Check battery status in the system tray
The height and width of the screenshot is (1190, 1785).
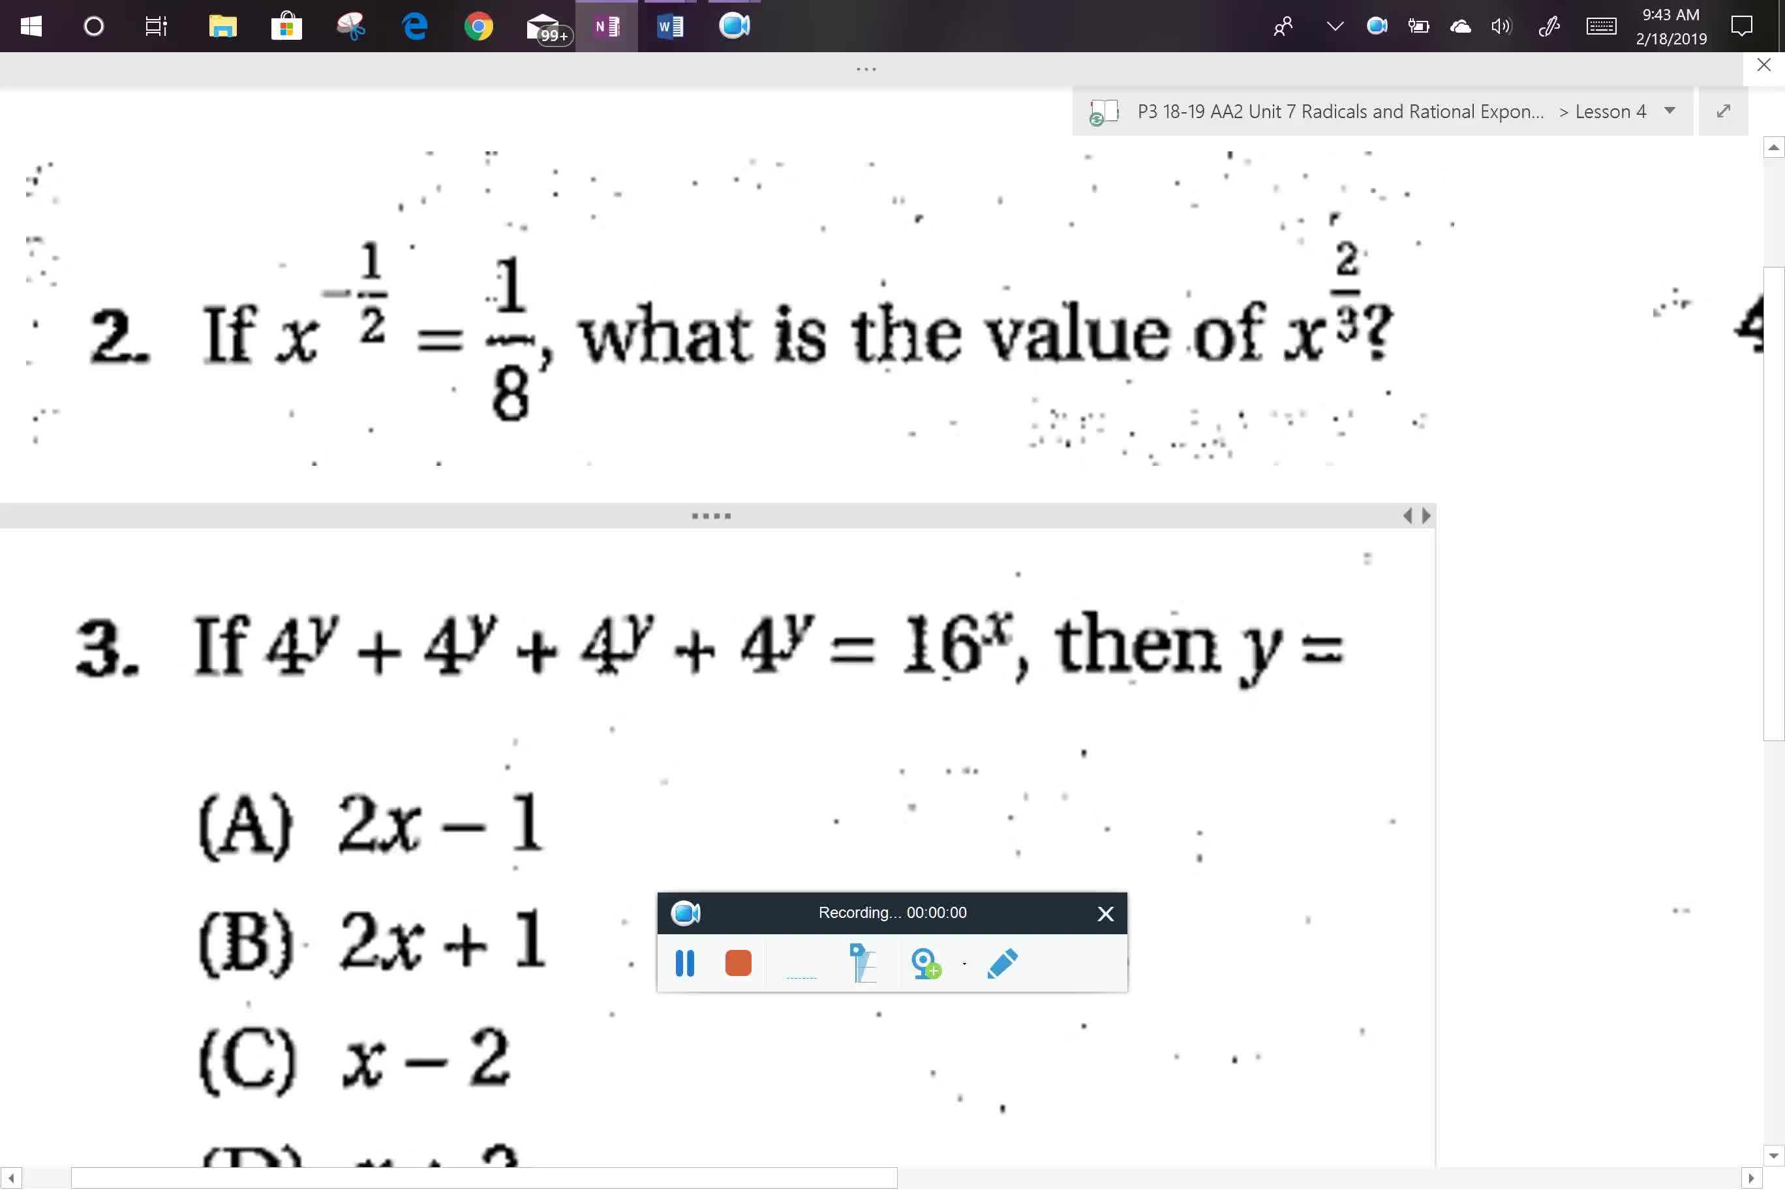click(x=1418, y=27)
